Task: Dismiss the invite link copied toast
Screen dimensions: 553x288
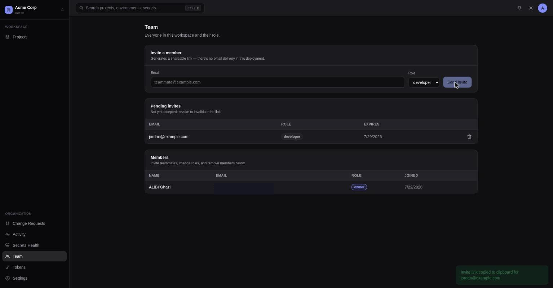Action: point(502,275)
